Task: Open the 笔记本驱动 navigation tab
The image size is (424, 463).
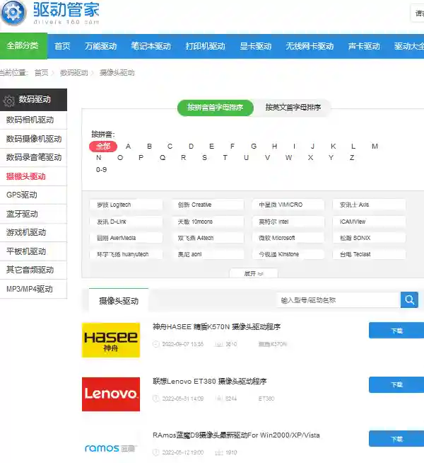Action: click(x=151, y=46)
